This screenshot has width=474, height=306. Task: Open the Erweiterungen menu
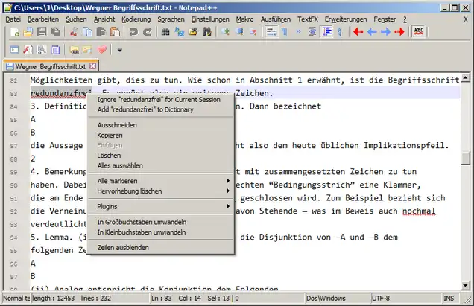pos(346,19)
